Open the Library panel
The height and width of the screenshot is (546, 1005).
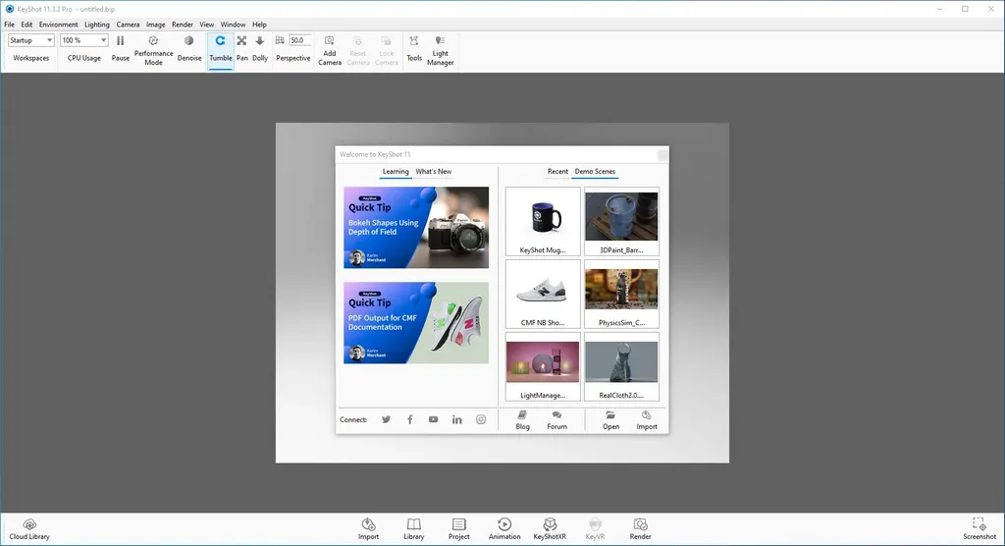click(x=414, y=529)
